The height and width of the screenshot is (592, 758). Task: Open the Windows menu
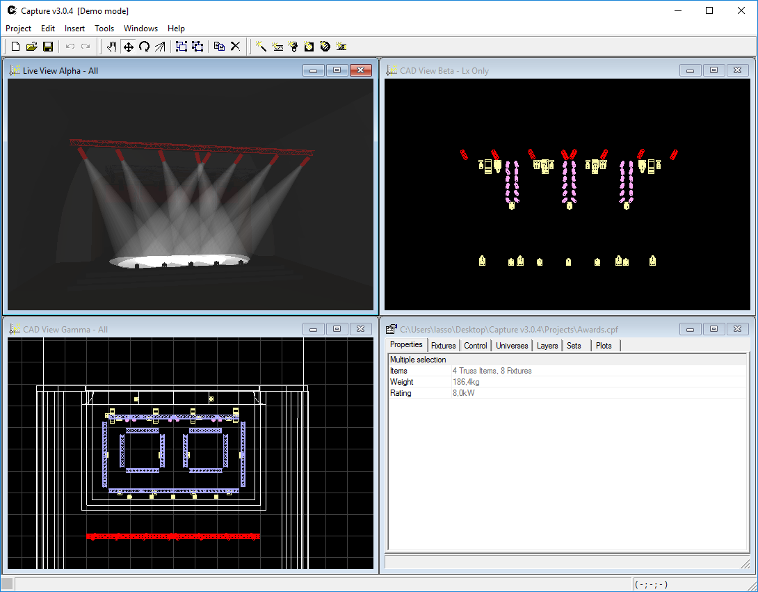coord(140,29)
